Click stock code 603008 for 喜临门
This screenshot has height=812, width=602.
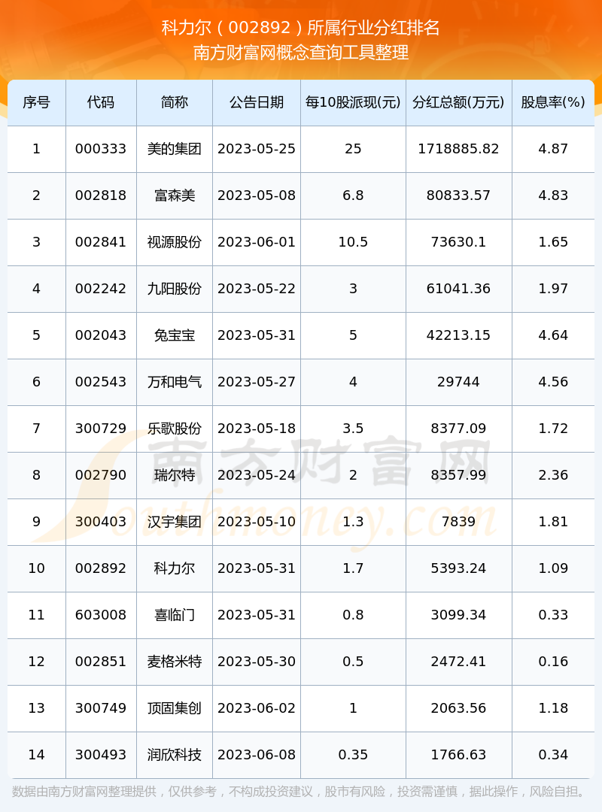(x=101, y=615)
